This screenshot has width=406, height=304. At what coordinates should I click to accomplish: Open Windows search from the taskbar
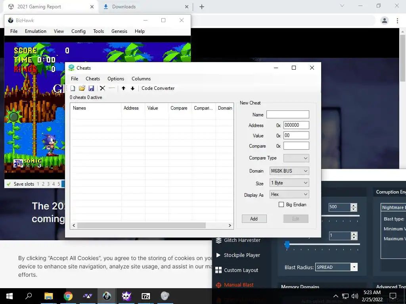[x=29, y=296]
